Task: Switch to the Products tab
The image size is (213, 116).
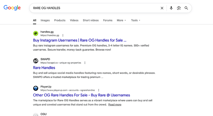Action: tap(60, 20)
